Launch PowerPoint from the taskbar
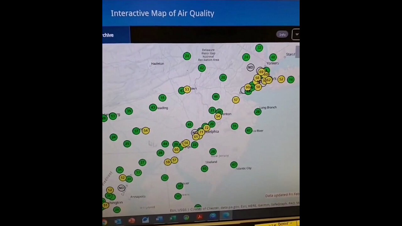 132,221
